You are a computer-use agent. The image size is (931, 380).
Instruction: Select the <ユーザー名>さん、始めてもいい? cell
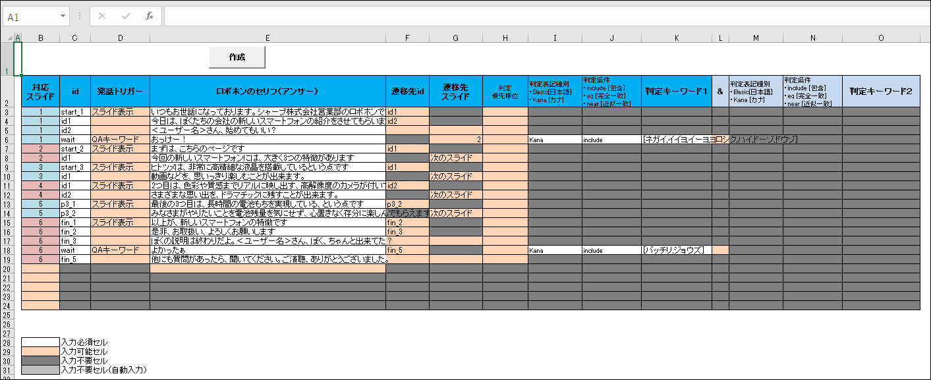pyautogui.click(x=268, y=130)
